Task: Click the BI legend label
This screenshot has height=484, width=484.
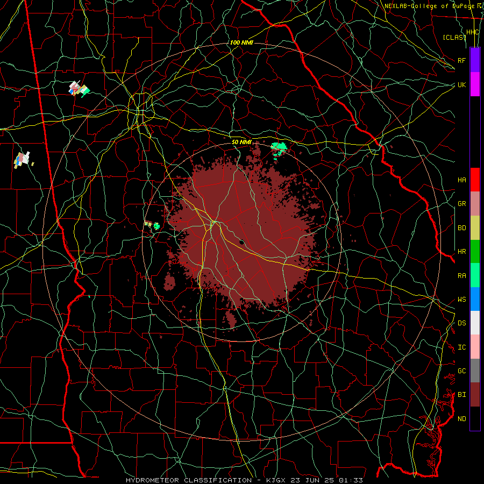Action: pos(461,395)
